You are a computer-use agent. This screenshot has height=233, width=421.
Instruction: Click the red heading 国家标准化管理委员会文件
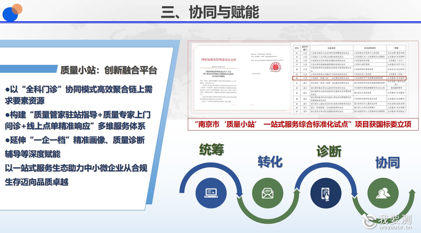(x=218, y=60)
